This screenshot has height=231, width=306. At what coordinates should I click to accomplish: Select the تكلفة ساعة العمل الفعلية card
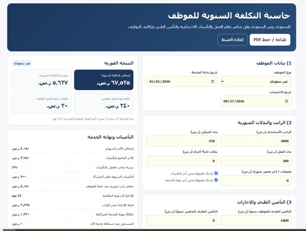(x=41, y=103)
